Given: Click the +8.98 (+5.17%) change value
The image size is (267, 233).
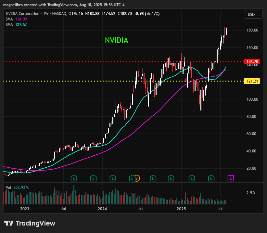Looking at the screenshot, I should (147, 14).
